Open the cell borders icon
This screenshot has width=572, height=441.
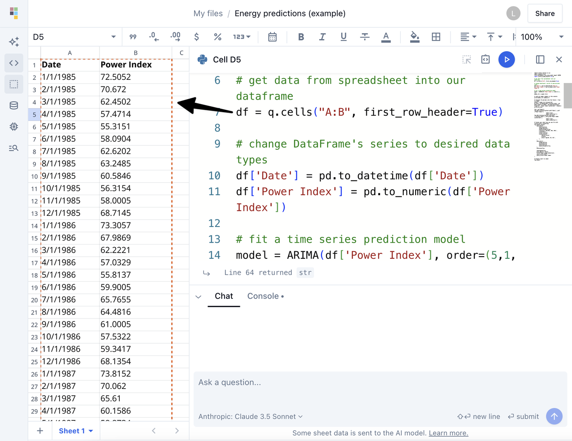[436, 37]
